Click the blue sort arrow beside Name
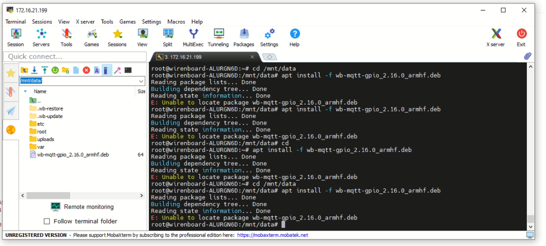This screenshot has height=246, width=546. pyautogui.click(x=25, y=91)
